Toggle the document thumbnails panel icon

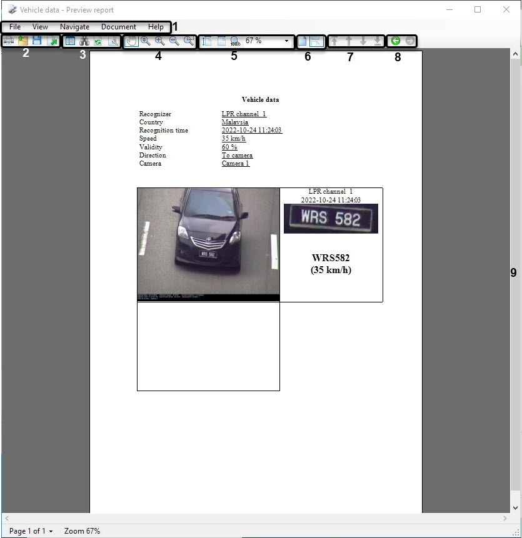pyautogui.click(x=71, y=41)
